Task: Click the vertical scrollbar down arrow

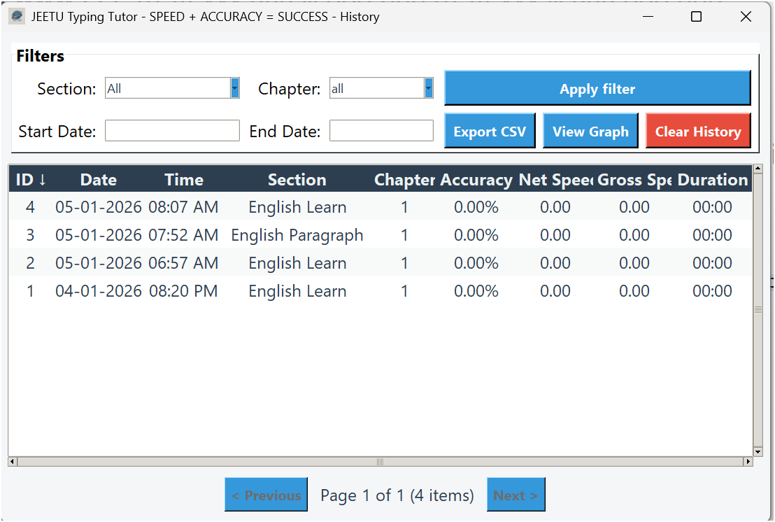Action: coord(758,452)
